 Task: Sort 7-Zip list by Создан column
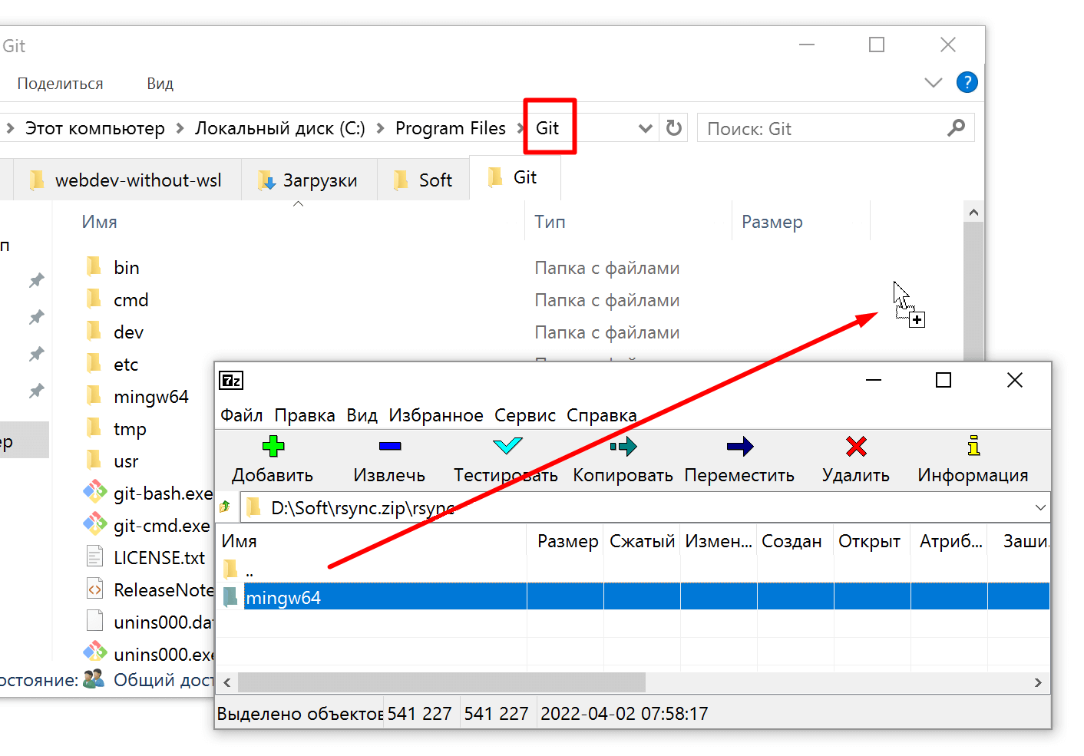pos(792,541)
